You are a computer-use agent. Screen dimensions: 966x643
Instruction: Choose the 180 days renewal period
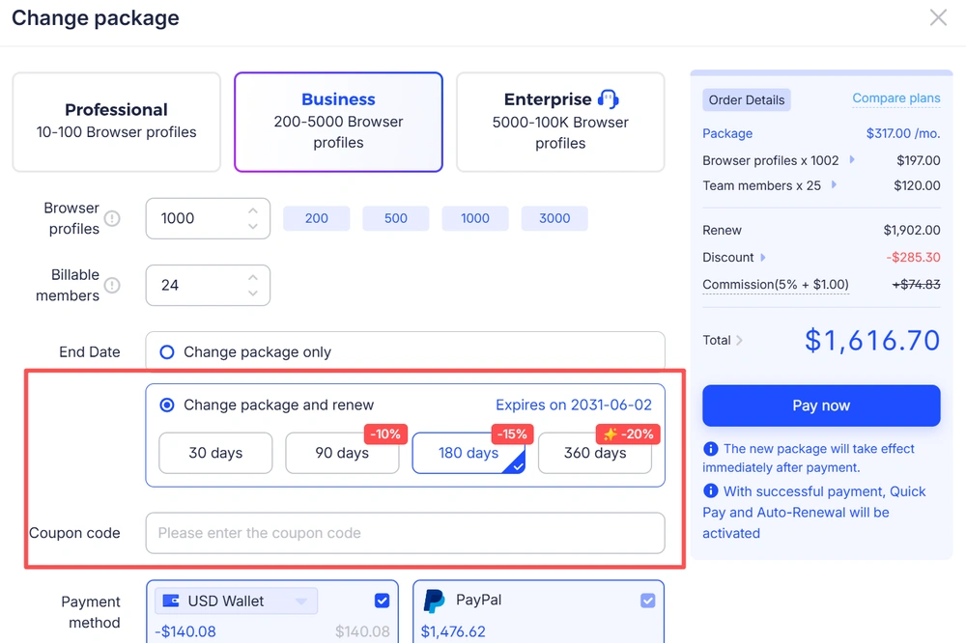pyautogui.click(x=469, y=453)
